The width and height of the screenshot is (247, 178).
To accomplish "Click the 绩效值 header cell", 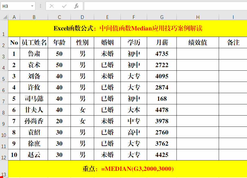I will click(198, 42).
